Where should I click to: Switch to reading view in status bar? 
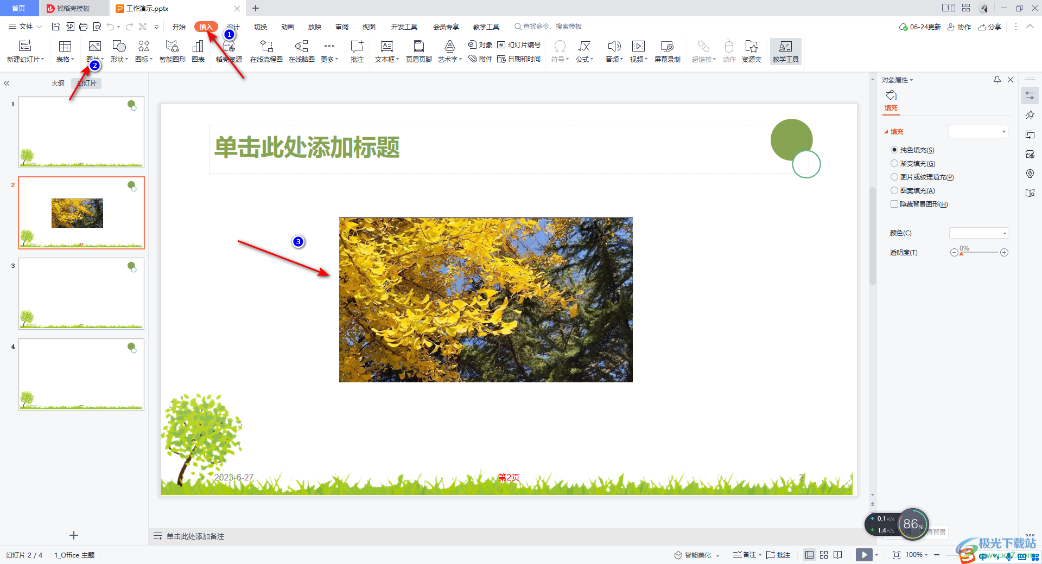[838, 555]
